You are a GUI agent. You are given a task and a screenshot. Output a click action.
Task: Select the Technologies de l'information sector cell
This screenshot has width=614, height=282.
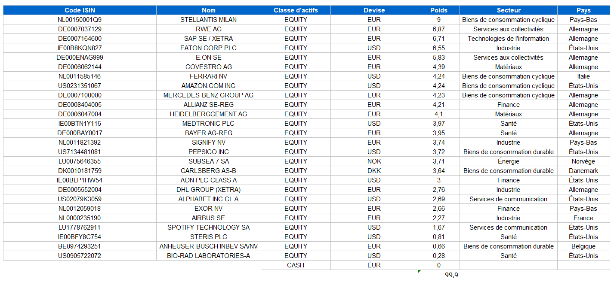tap(508, 39)
